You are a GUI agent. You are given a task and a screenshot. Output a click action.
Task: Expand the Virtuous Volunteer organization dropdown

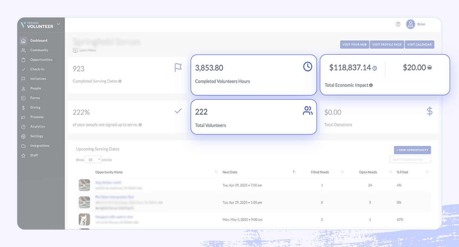58,24
